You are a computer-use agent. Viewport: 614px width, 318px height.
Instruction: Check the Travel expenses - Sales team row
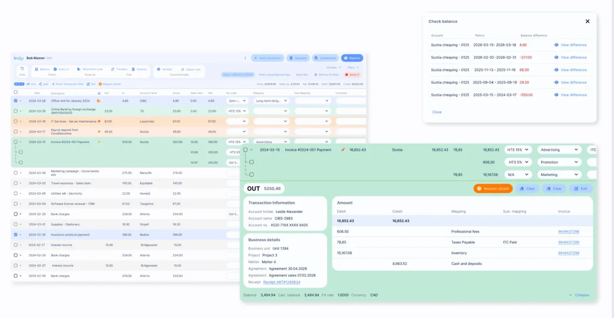tap(15, 183)
